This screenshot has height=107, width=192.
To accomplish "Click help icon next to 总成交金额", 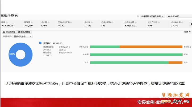I will tap(136, 22).
